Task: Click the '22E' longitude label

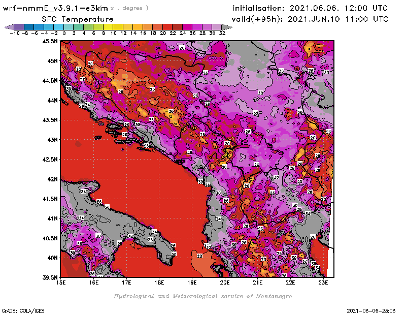Action: pyautogui.click(x=290, y=282)
